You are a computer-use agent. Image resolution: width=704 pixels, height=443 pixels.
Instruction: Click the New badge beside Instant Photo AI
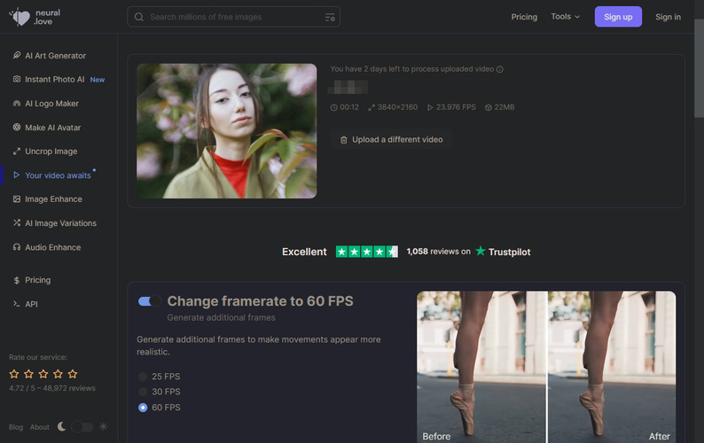[98, 80]
